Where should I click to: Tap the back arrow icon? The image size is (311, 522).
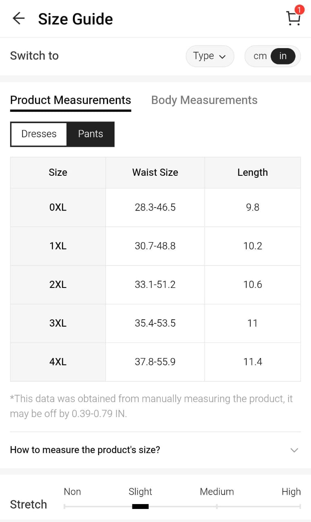tap(18, 18)
